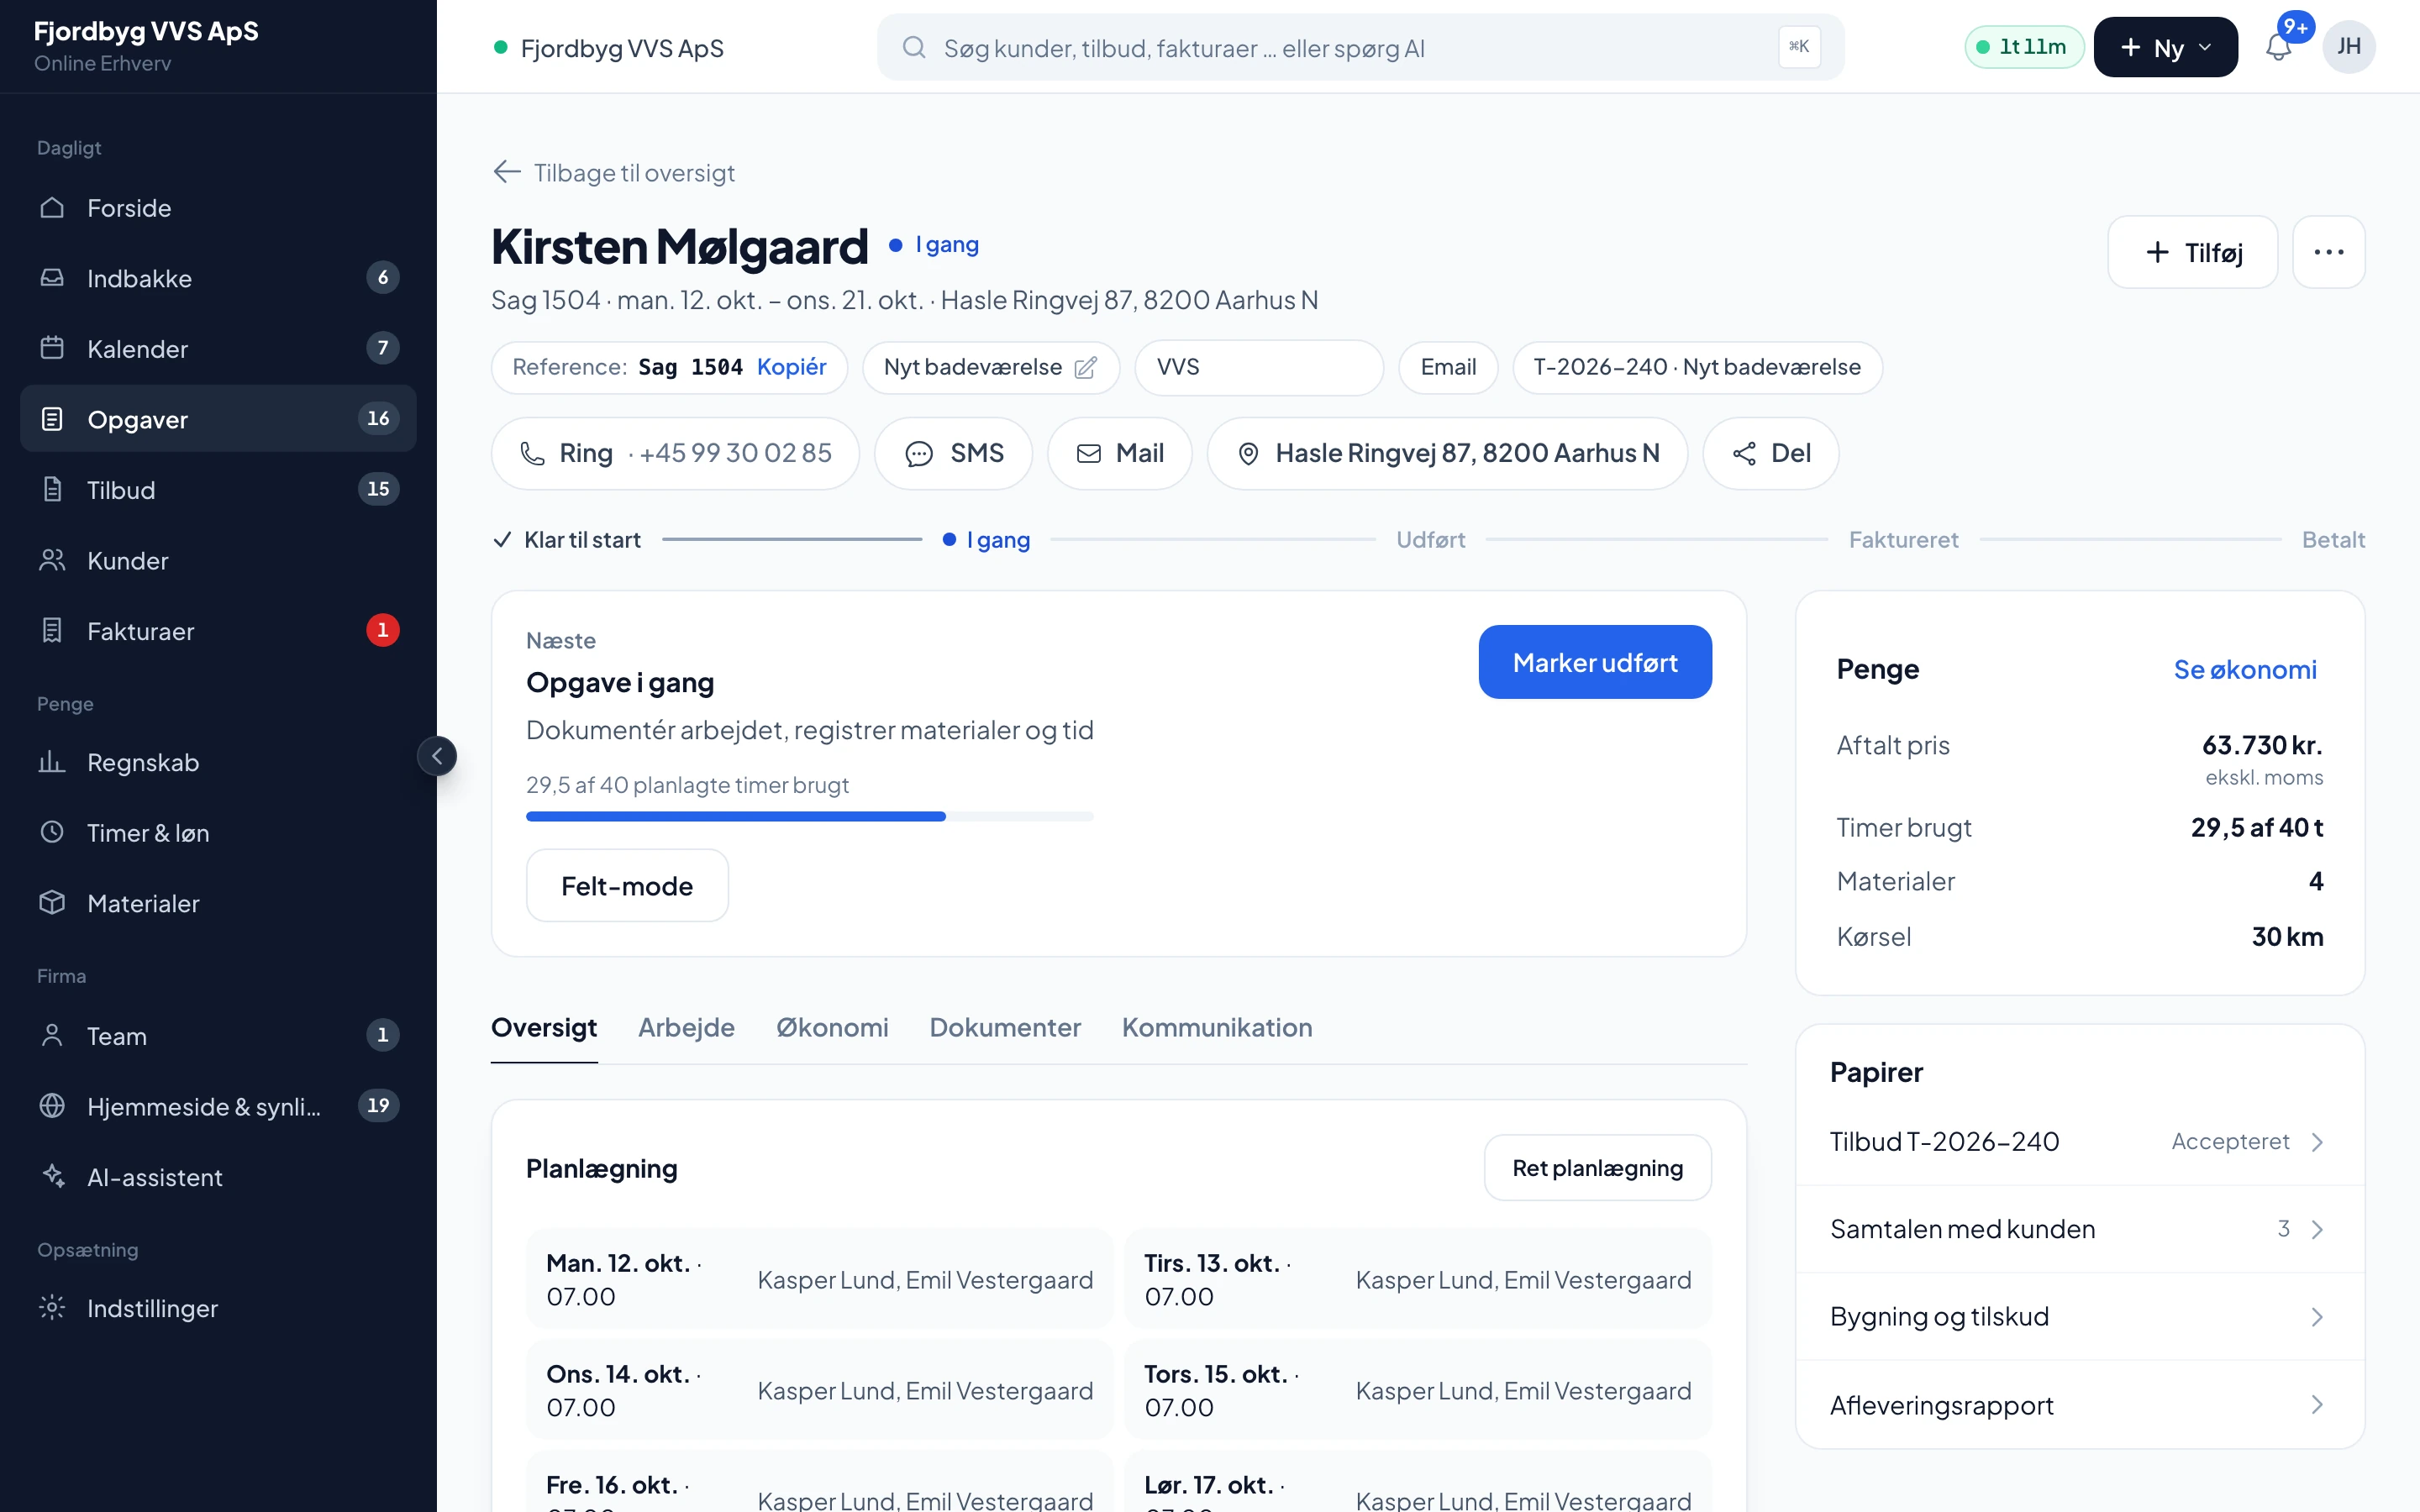
Task: Click the SMS speech bubble icon
Action: tap(919, 454)
